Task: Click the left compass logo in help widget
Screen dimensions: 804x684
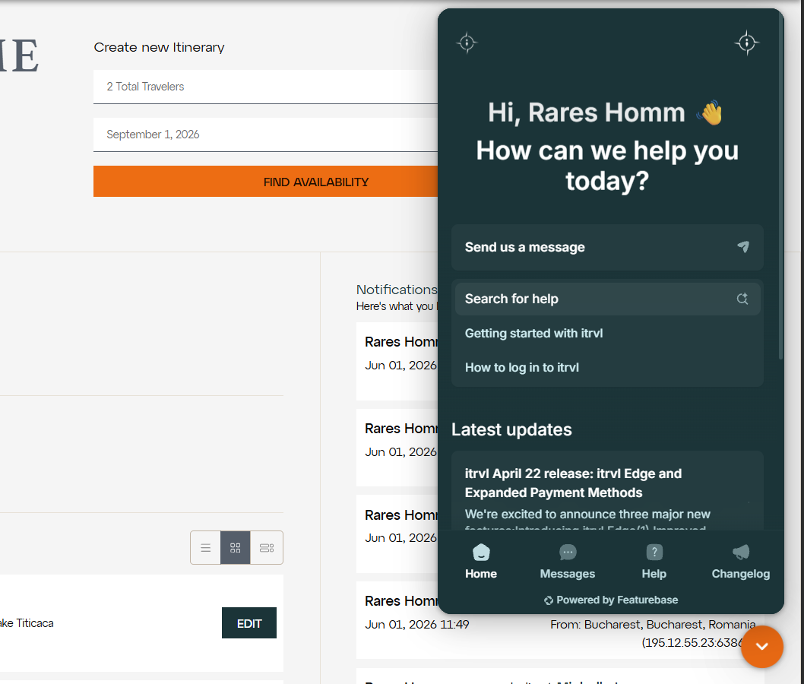Action: (467, 43)
